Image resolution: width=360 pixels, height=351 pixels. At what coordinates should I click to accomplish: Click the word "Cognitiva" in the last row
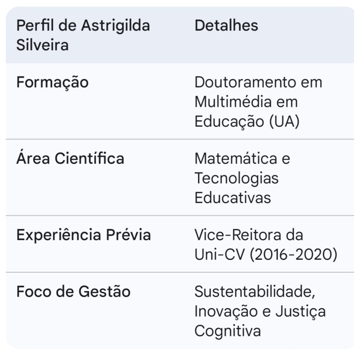(x=227, y=331)
